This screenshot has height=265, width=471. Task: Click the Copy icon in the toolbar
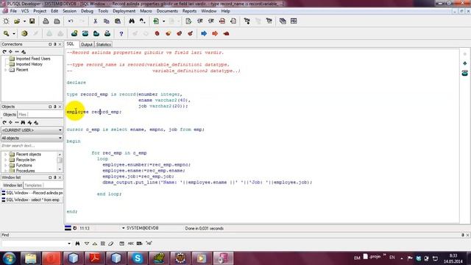(106, 21)
